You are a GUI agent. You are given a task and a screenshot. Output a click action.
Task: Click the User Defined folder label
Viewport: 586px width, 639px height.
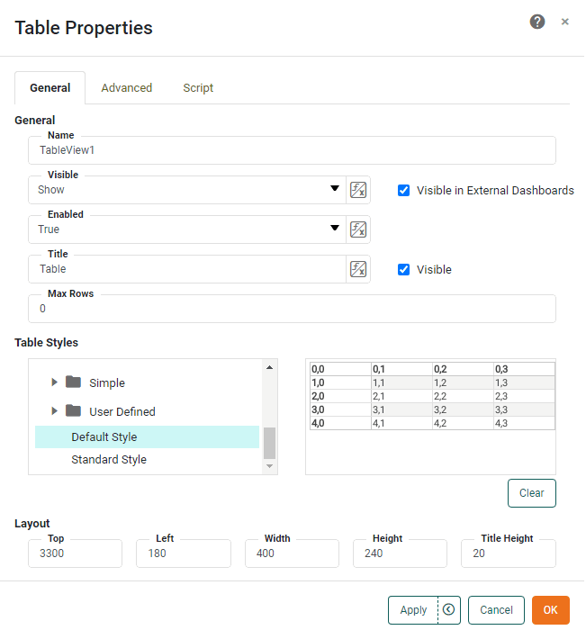[122, 412]
